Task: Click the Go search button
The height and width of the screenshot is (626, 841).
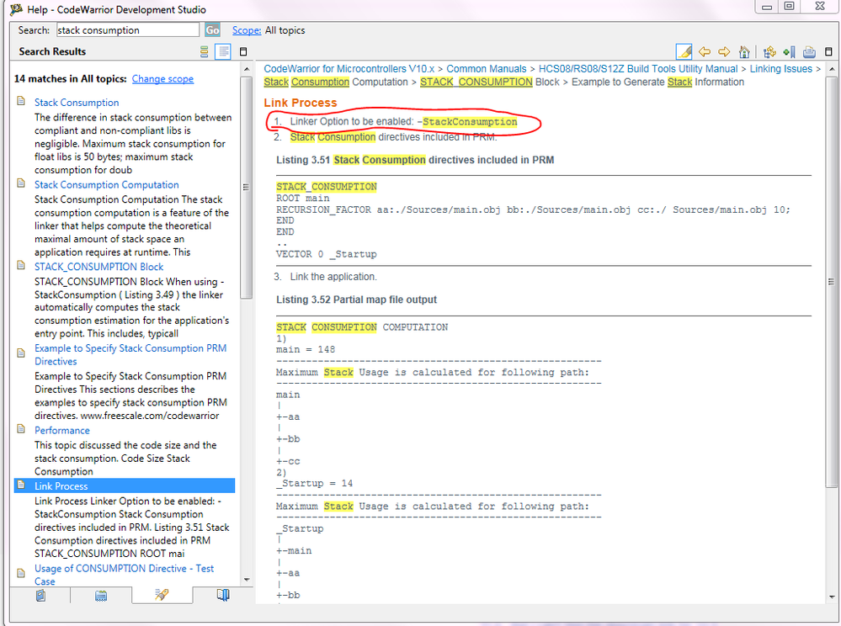Action: tap(212, 30)
